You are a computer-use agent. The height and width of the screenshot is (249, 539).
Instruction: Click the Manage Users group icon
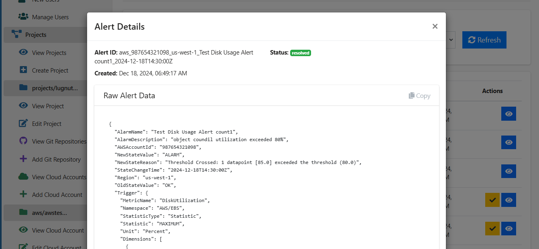pyautogui.click(x=23, y=17)
